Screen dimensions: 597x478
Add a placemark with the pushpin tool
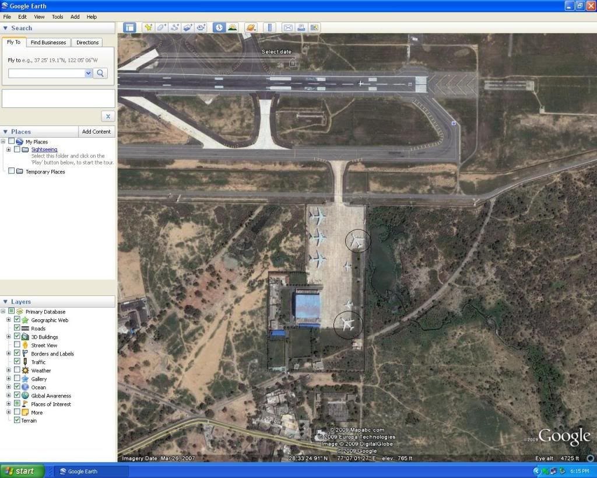pyautogui.click(x=149, y=27)
